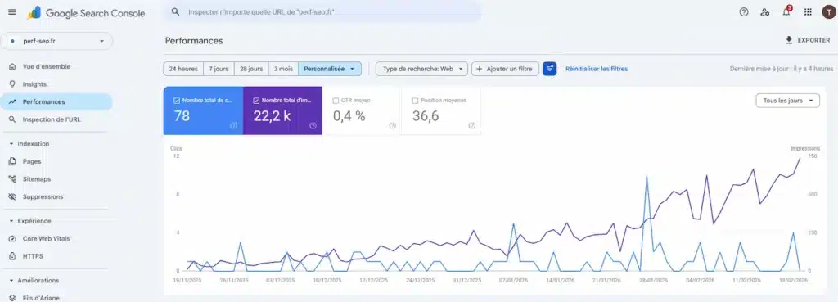Open the help question mark icon

[744, 12]
